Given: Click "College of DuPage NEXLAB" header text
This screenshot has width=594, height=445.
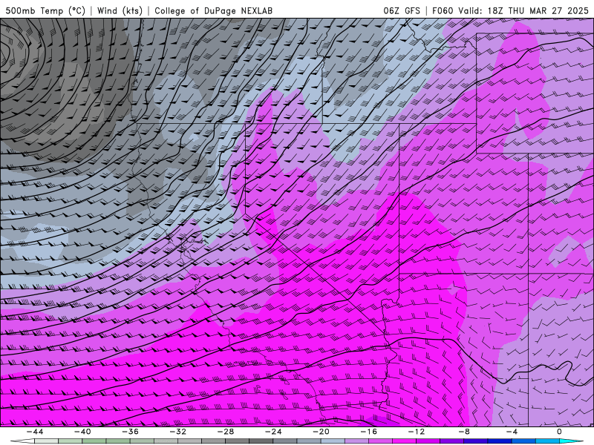Looking at the screenshot, I should (x=213, y=10).
